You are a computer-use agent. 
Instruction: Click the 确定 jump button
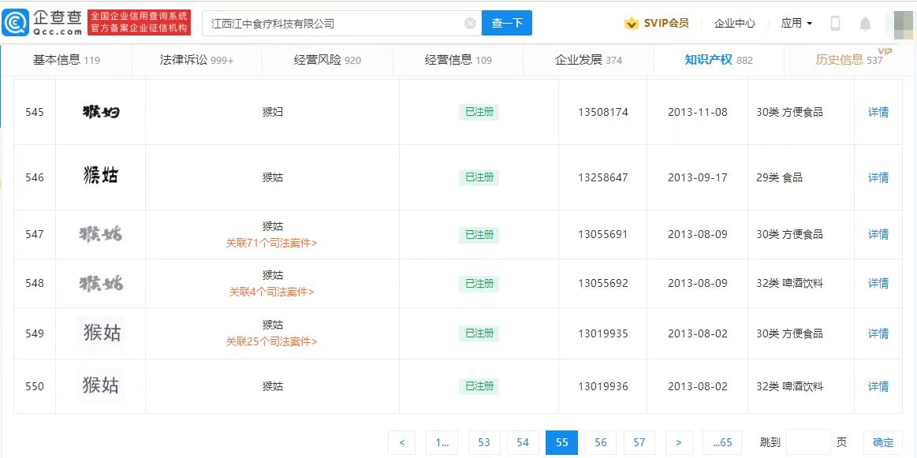(x=883, y=442)
